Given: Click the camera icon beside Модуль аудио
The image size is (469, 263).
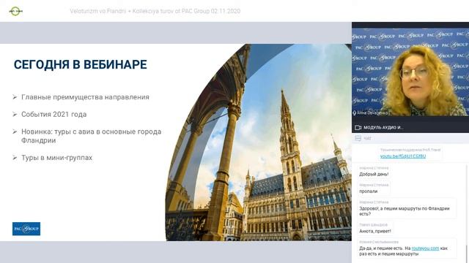Looking at the screenshot, I should tap(358, 128).
